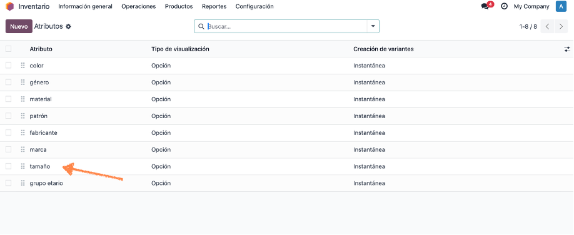
Task: Go to the next page arrow
Action: tap(561, 26)
